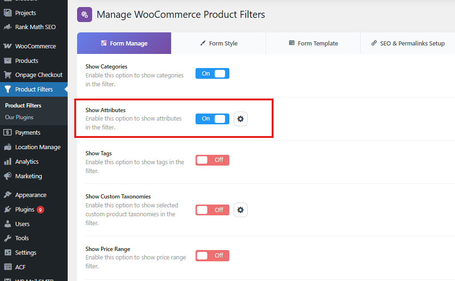Screen dimensions: 455x281
Task: Click the Show Custom Taxonomies heading
Action: [x=118, y=197]
